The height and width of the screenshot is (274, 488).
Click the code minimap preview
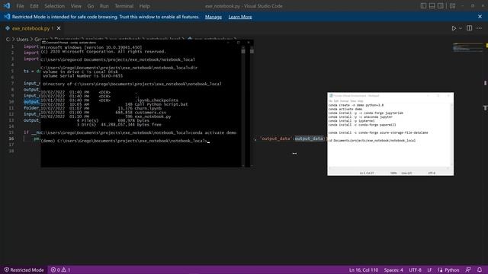pos(467,48)
